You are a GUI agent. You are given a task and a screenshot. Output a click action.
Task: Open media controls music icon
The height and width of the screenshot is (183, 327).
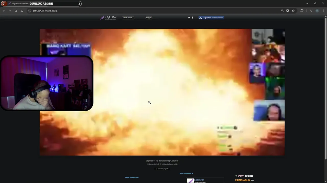click(311, 11)
